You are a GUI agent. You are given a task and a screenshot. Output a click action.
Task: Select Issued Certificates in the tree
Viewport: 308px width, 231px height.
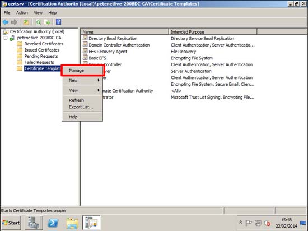click(x=42, y=50)
